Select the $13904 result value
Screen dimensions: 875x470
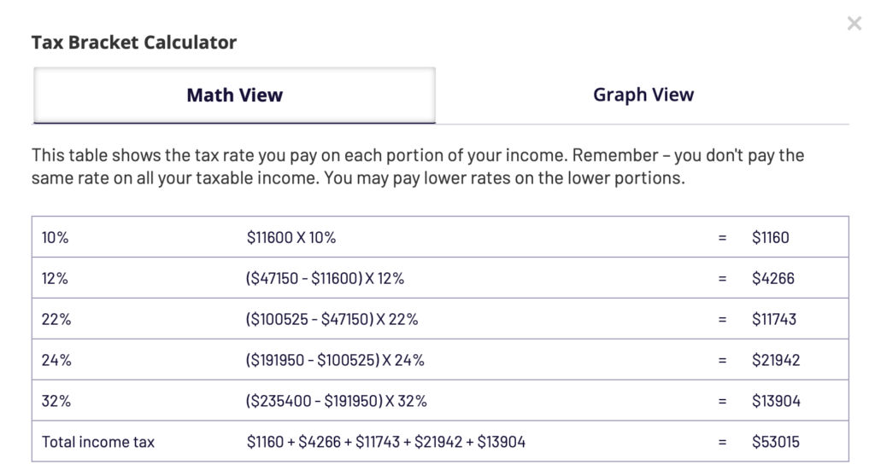point(776,401)
